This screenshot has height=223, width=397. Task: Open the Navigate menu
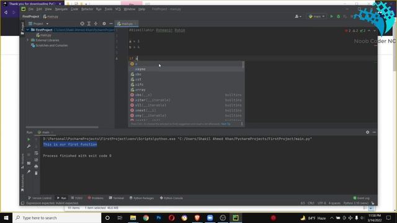(x=61, y=9)
